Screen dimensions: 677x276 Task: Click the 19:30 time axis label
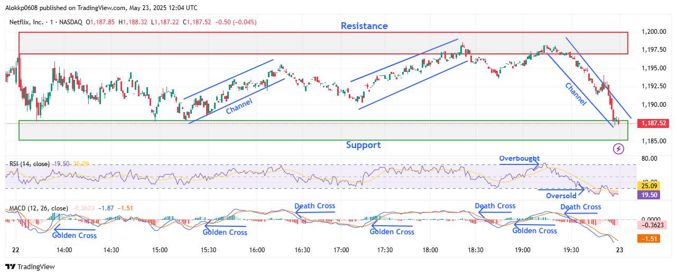[x=571, y=250]
